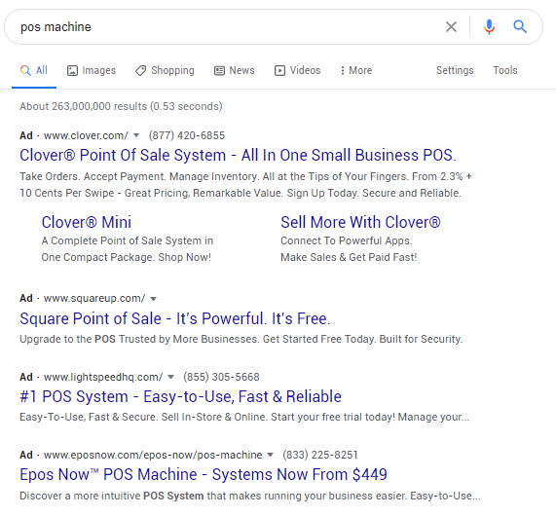Open the Settings menu
The width and height of the screenshot is (556, 516).
coord(455,70)
